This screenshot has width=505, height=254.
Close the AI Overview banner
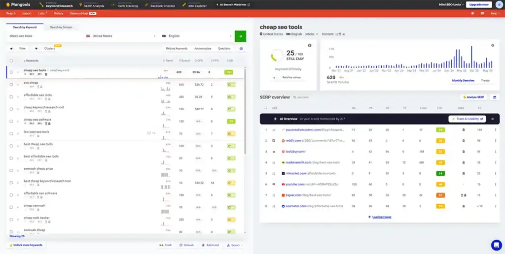click(493, 119)
